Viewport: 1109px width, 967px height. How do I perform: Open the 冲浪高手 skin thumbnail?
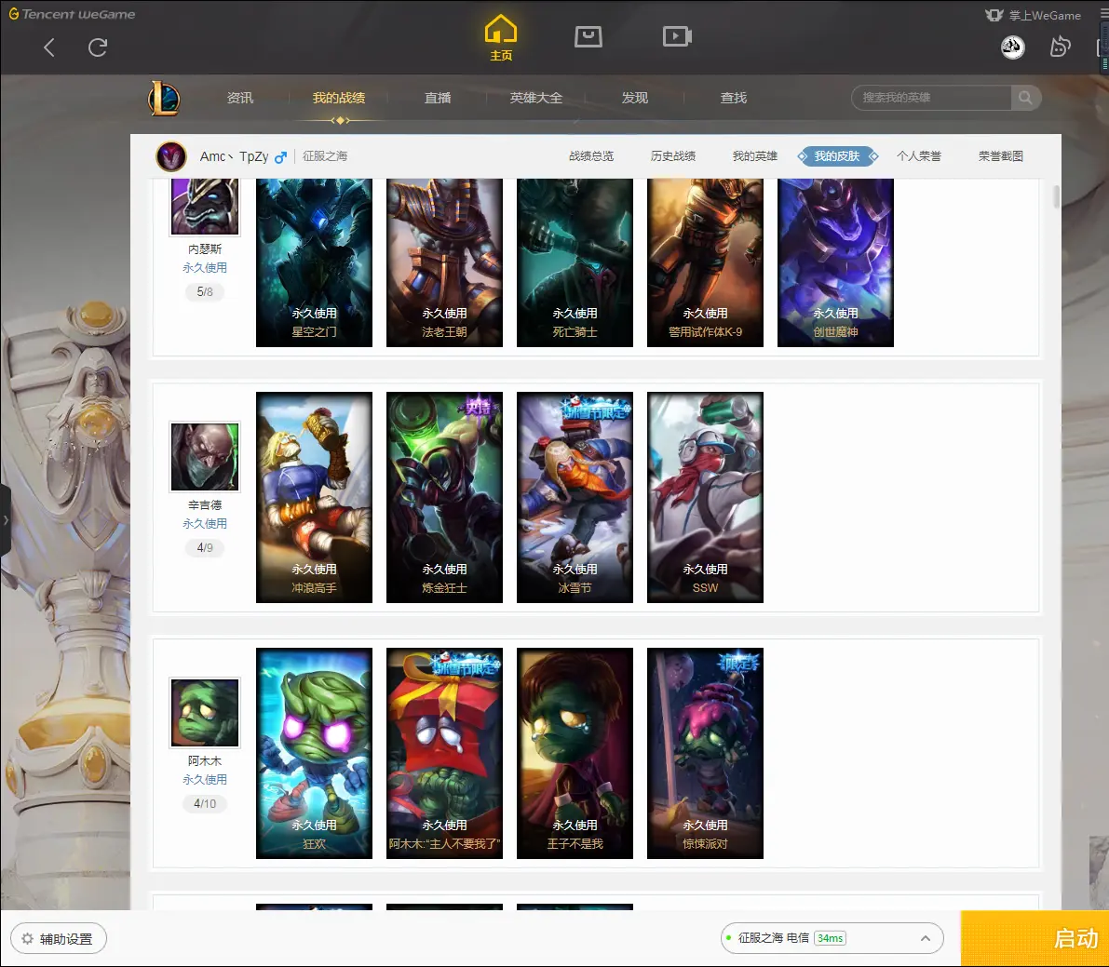314,498
